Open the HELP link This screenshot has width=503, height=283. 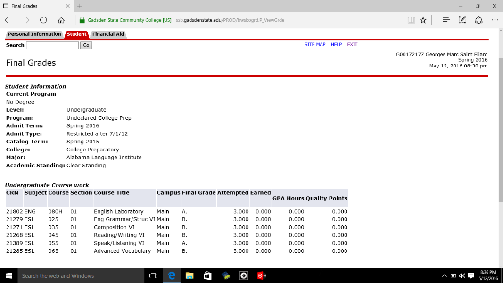[336, 45]
